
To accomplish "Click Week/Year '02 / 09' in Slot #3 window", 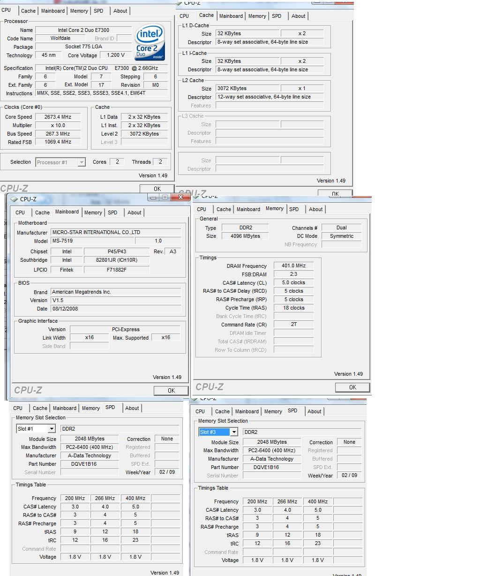I will 349,476.
